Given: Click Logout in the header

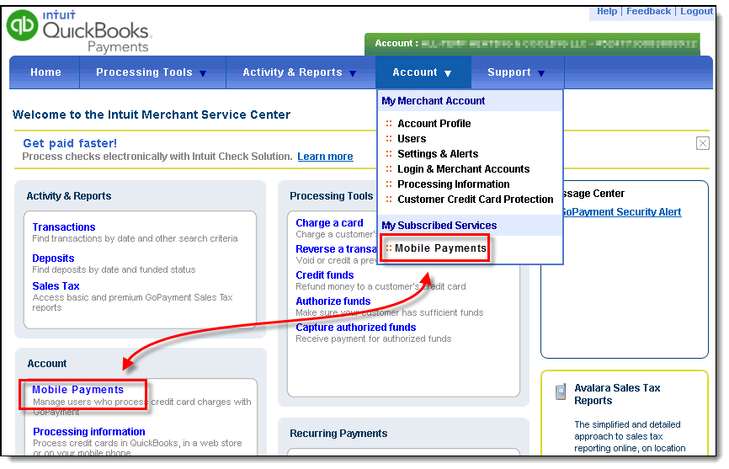Looking at the screenshot, I should [x=696, y=11].
